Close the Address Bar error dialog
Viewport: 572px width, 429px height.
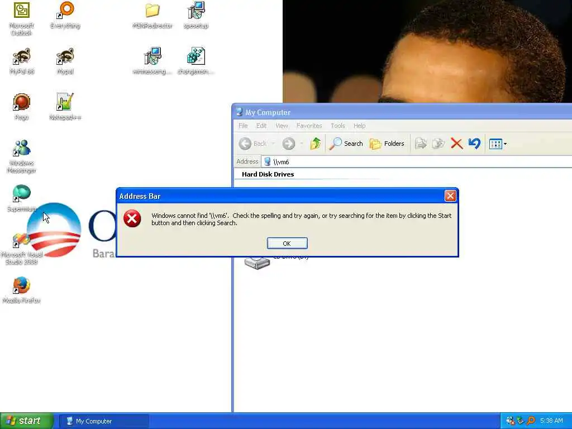450,196
